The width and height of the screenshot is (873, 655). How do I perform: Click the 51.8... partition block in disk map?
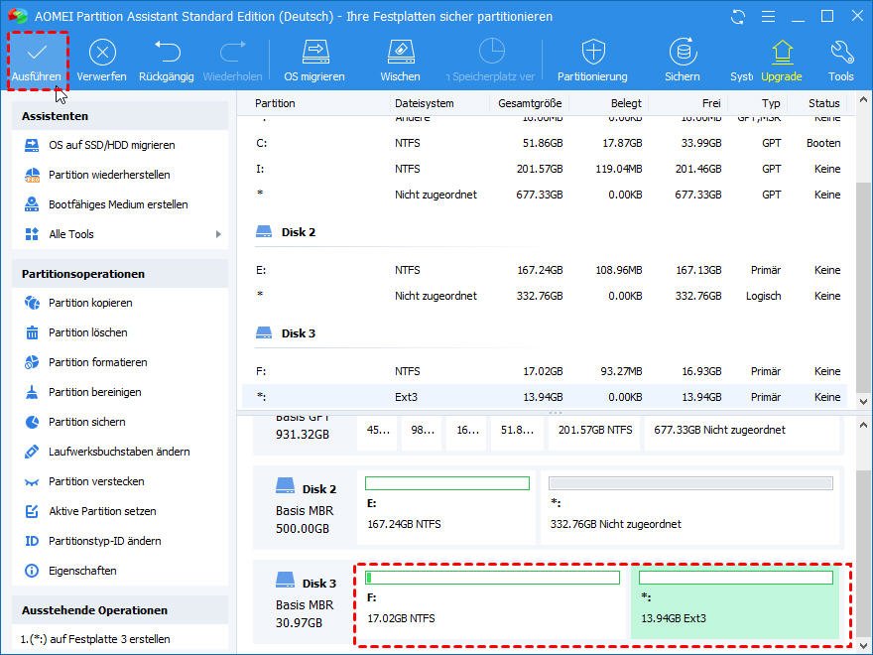tap(517, 432)
